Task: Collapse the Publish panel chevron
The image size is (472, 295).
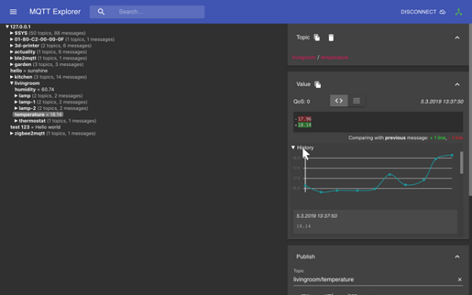Action: click(x=457, y=256)
